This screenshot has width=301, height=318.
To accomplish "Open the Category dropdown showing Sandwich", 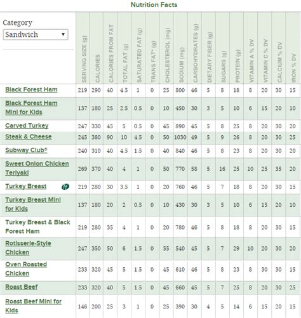I will pos(36,34).
